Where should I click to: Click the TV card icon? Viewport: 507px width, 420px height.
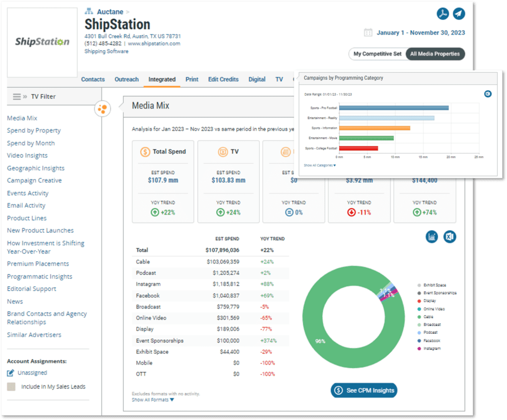pyautogui.click(x=223, y=152)
